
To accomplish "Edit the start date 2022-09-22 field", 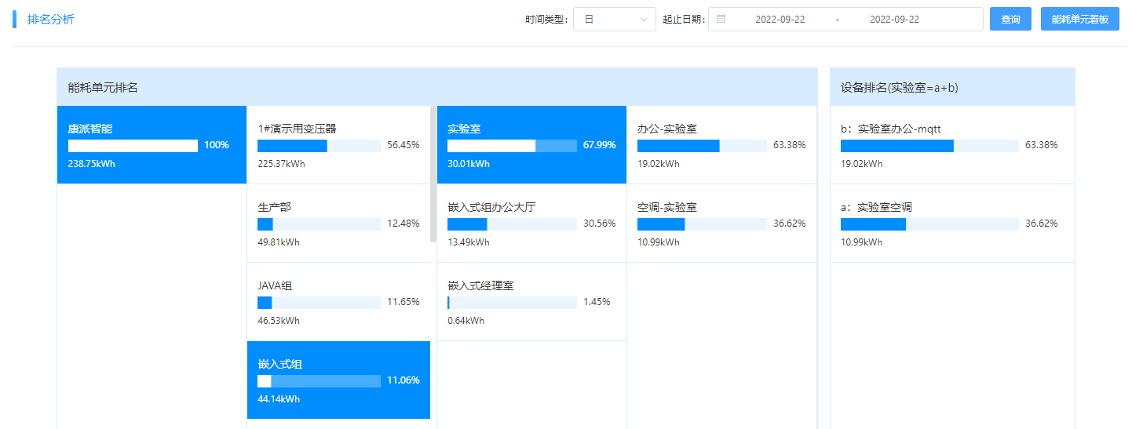I will click(x=780, y=20).
